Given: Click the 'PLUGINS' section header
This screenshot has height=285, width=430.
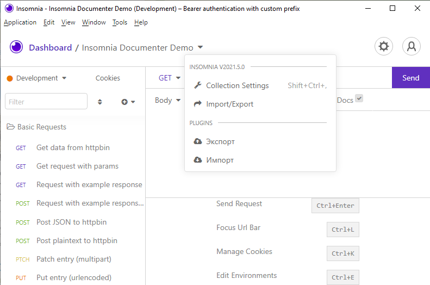Looking at the screenshot, I should coord(201,123).
